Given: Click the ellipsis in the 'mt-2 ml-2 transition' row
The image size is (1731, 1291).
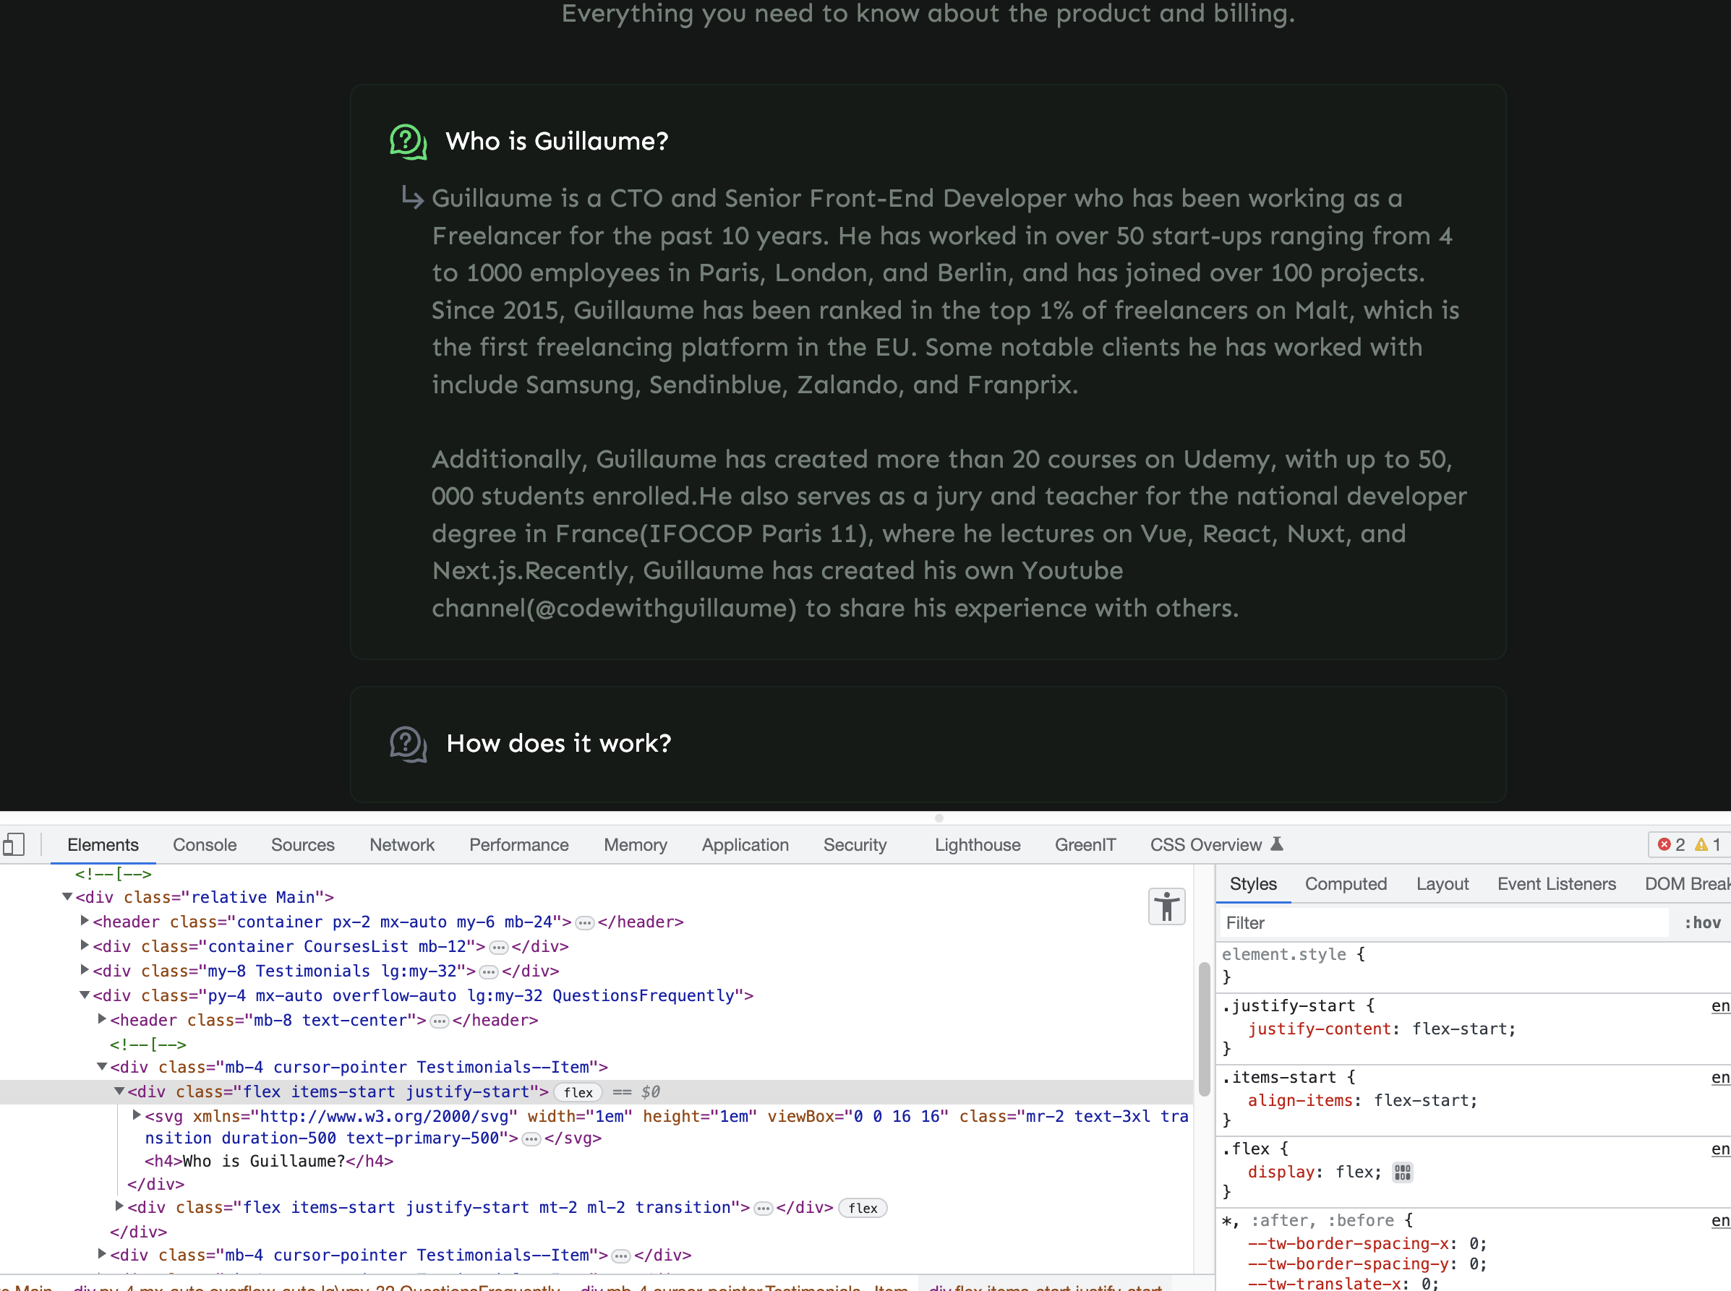Looking at the screenshot, I should (764, 1209).
